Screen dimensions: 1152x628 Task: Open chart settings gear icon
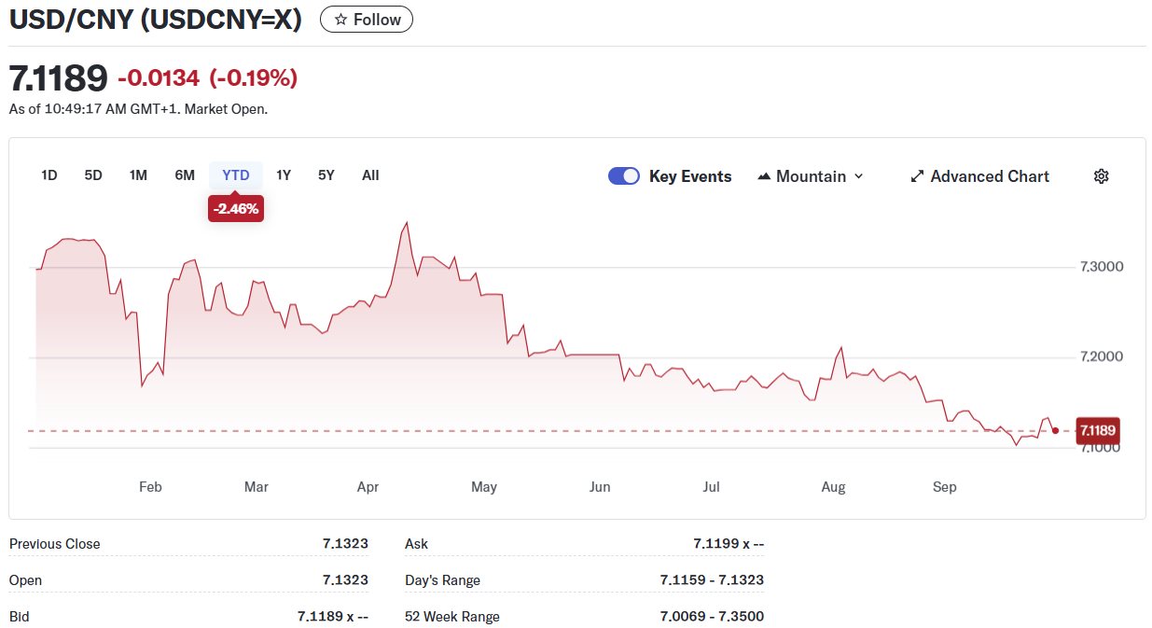[x=1101, y=176]
